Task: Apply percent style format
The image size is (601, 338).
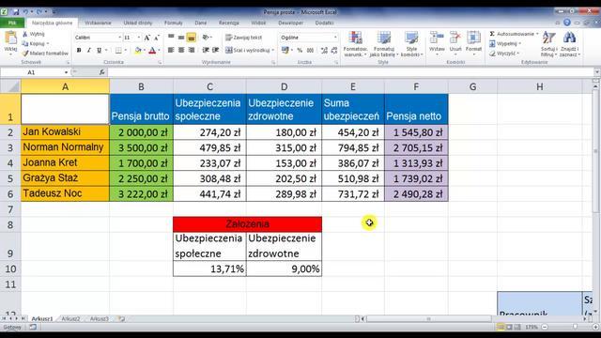Action: point(300,50)
